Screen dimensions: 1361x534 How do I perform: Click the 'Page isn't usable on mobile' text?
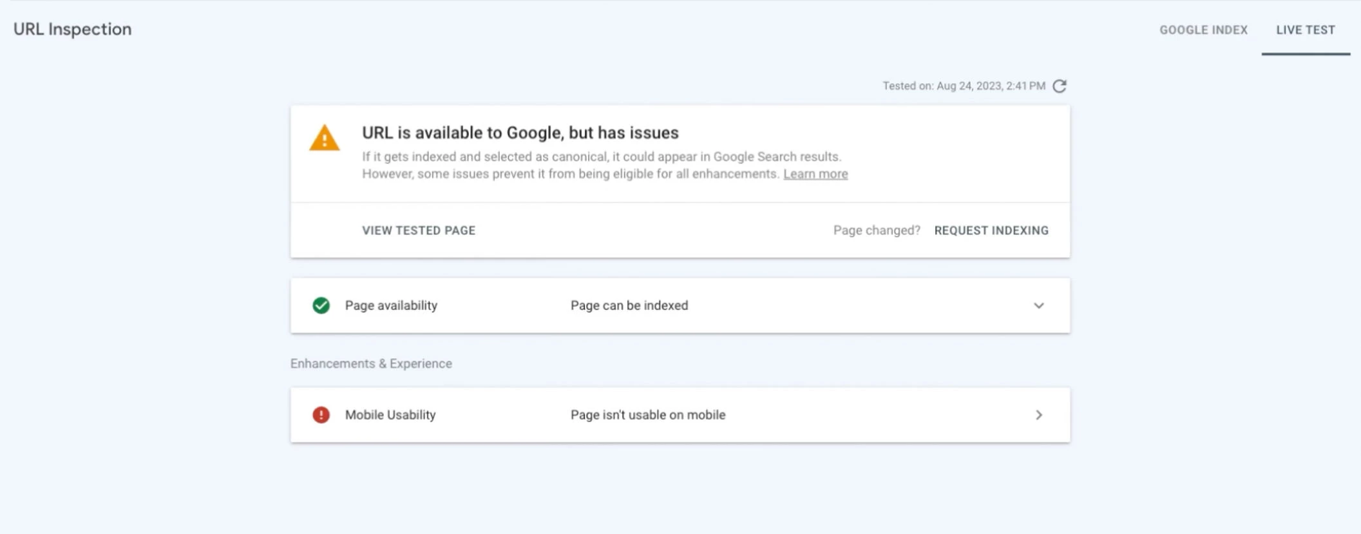coord(648,415)
